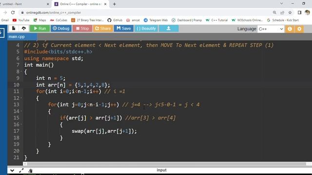Switch to the input tab
Screen dimensions: 312x175
tap(161, 170)
